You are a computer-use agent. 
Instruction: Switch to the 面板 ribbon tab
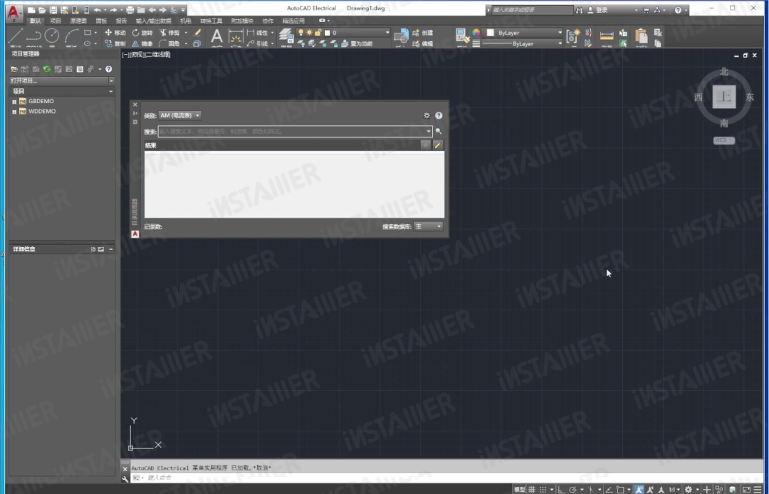pyautogui.click(x=101, y=21)
